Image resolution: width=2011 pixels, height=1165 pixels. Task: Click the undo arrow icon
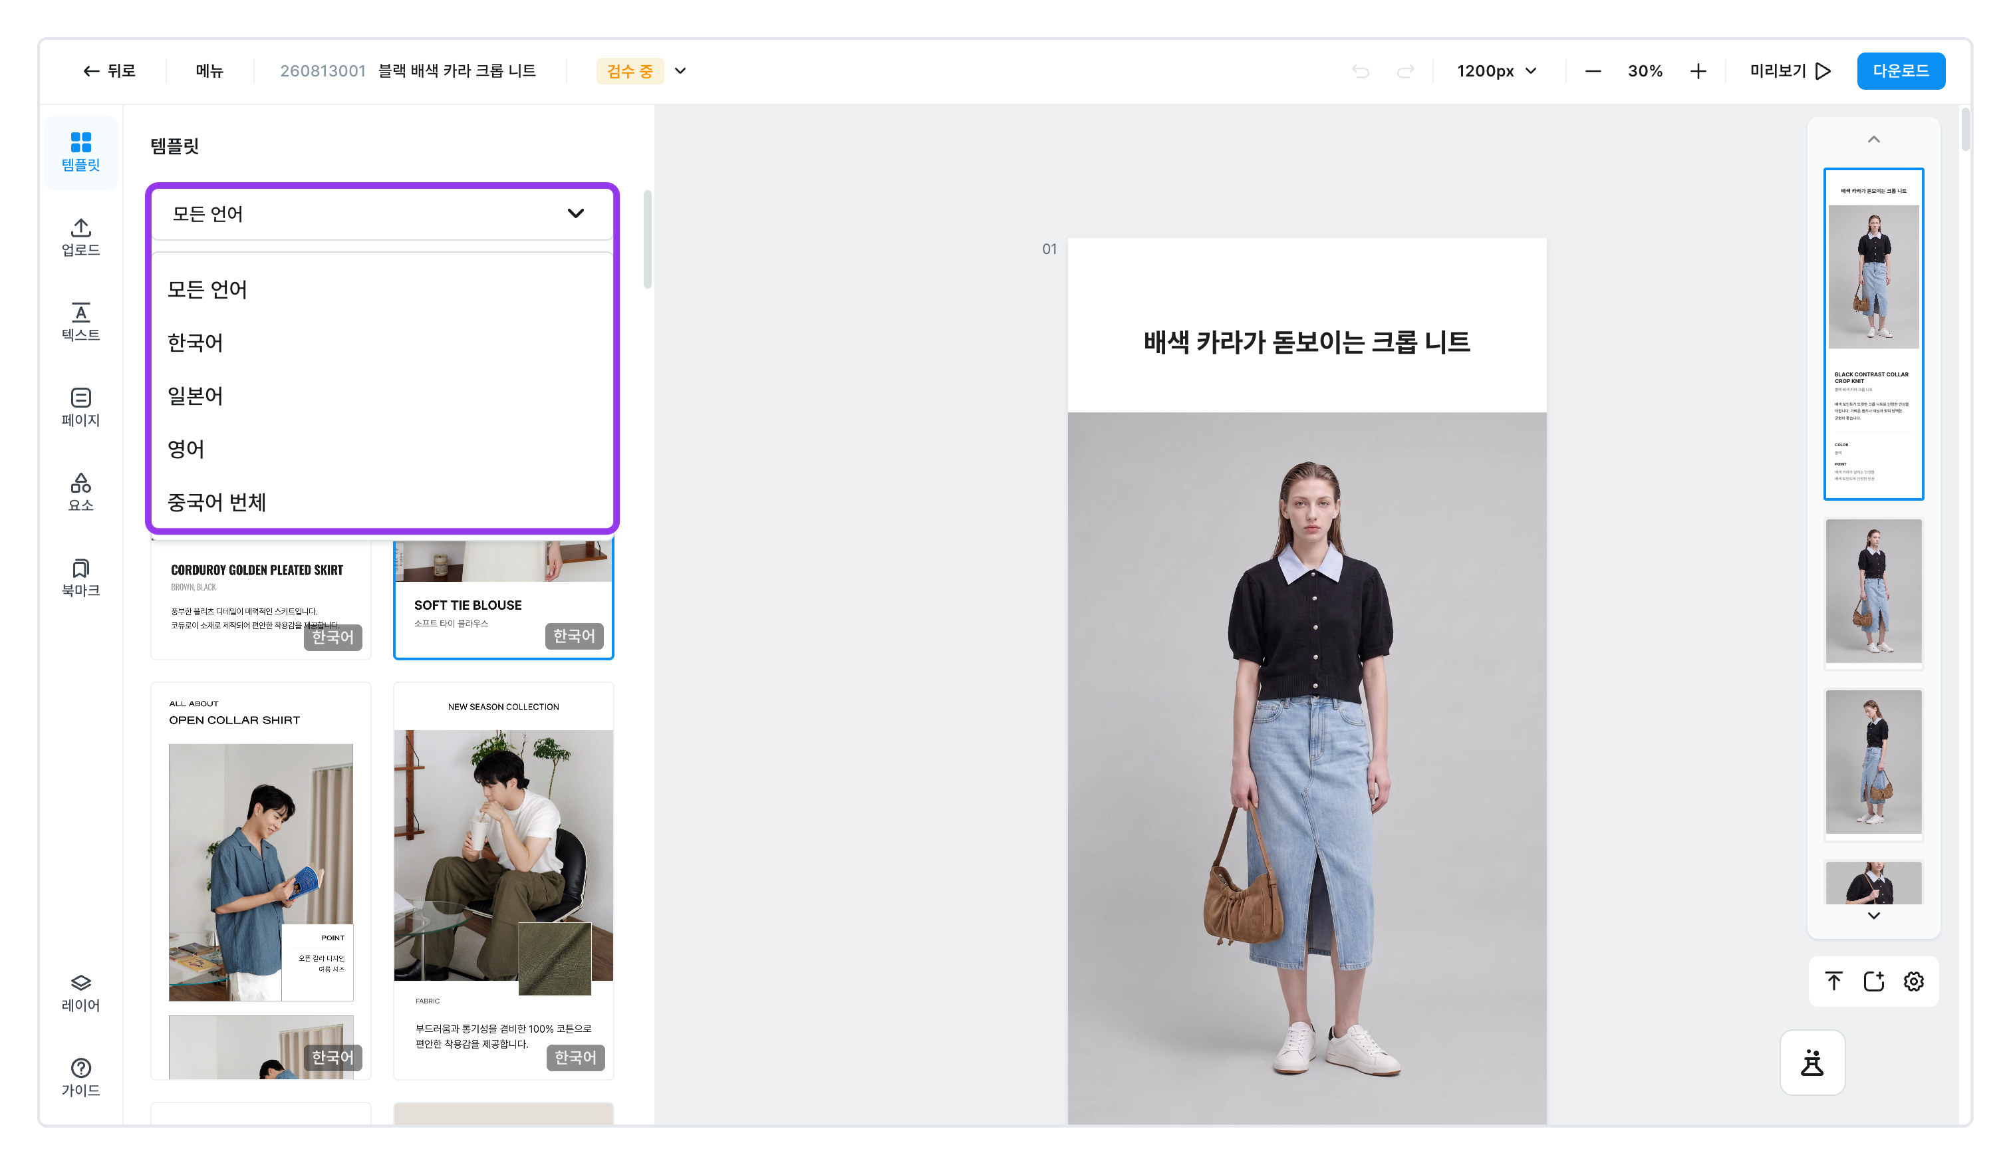(1361, 71)
